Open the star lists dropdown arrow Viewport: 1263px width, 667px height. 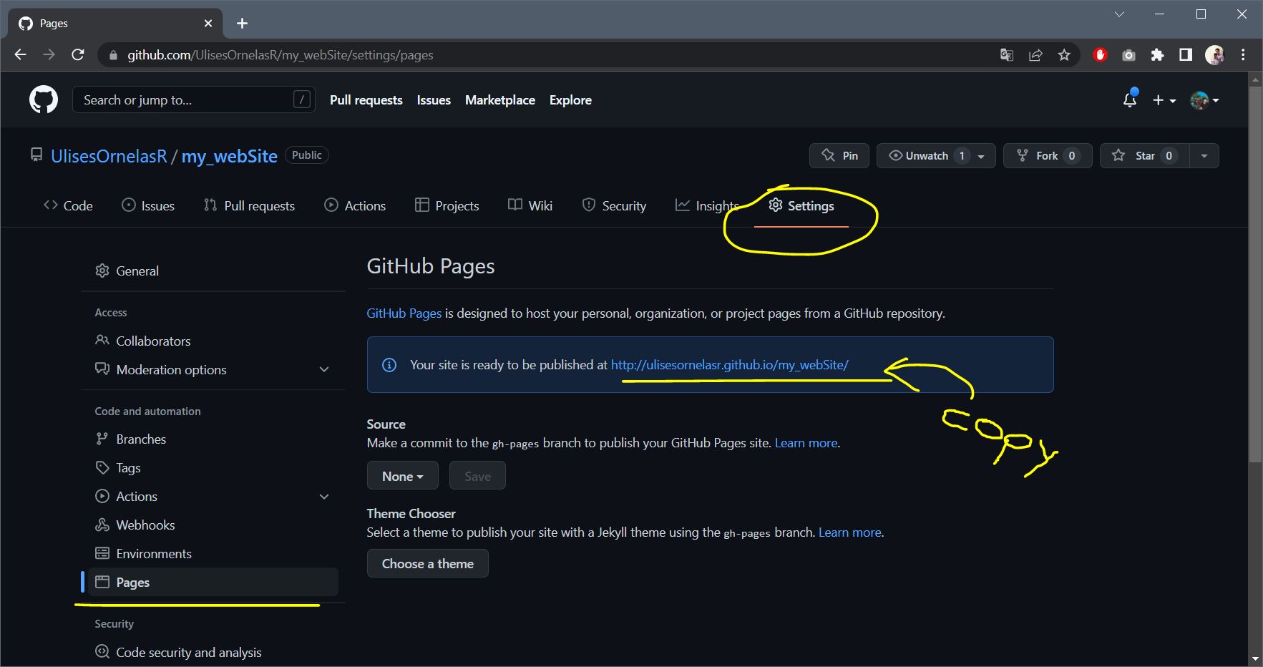pos(1204,155)
